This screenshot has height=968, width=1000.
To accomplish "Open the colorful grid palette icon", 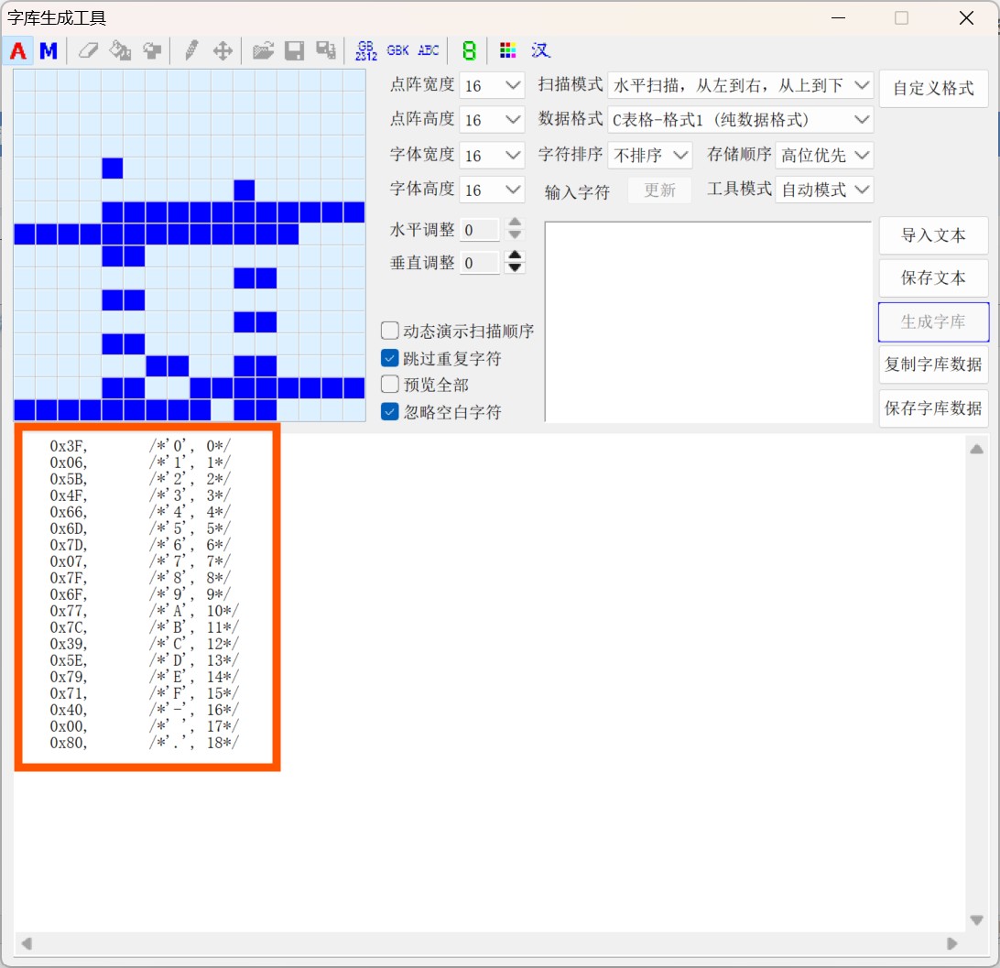I will [507, 50].
